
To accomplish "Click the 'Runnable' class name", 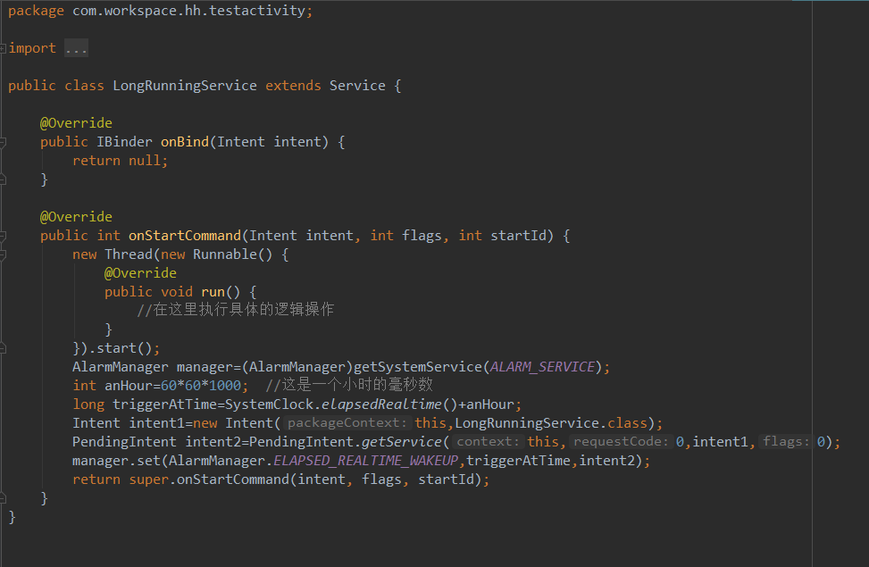I will (x=225, y=254).
